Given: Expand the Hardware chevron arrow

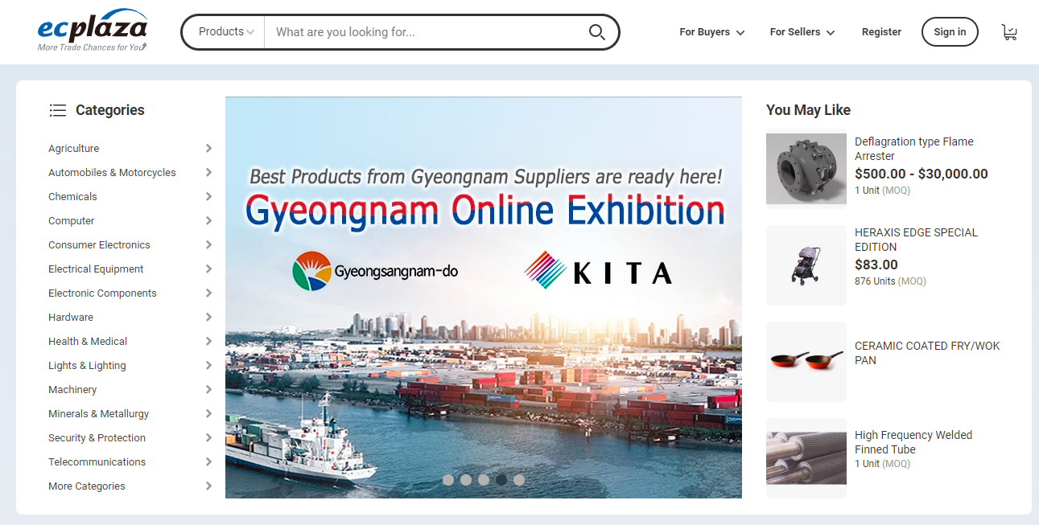Looking at the screenshot, I should [208, 318].
